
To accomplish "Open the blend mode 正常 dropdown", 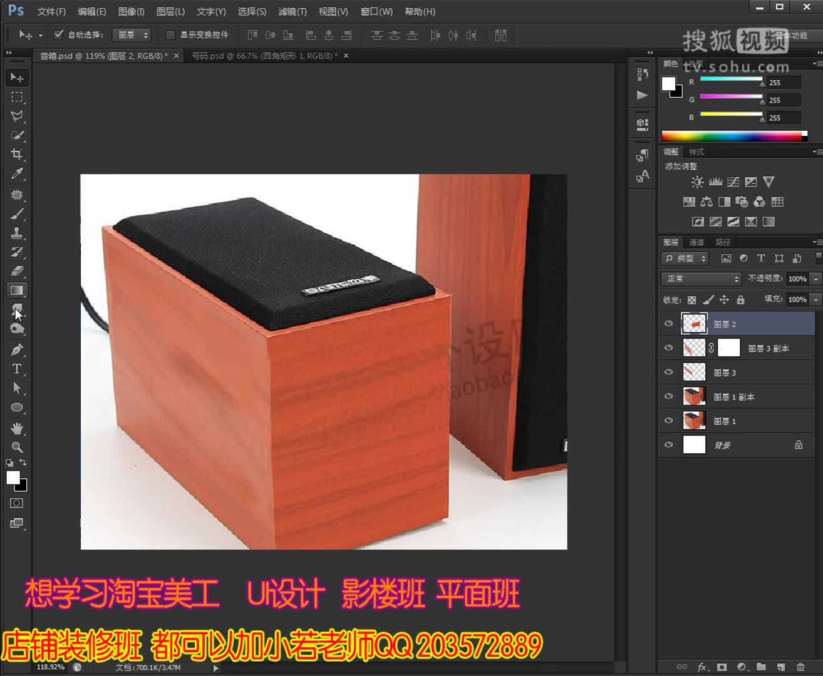I will coord(701,279).
